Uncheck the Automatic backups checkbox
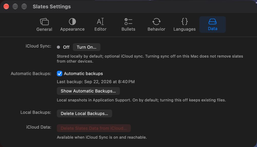The width and height of the screenshot is (257, 147). [60, 73]
